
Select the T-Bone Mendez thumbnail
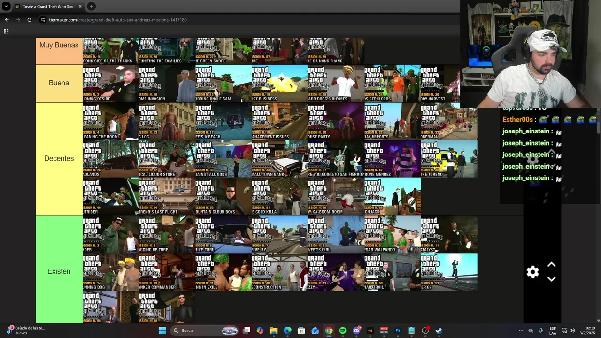(393, 159)
